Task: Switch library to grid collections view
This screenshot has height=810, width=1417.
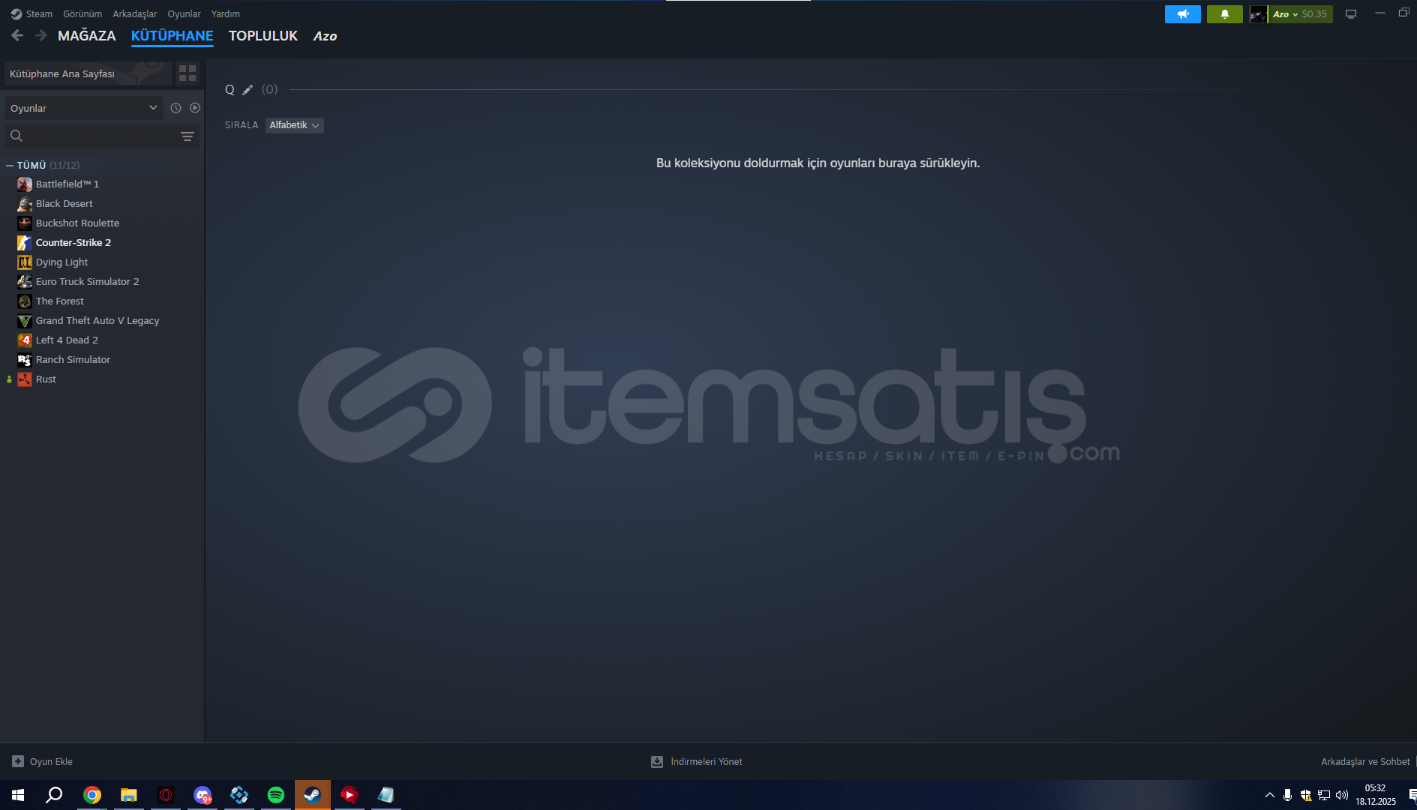Action: coord(188,73)
